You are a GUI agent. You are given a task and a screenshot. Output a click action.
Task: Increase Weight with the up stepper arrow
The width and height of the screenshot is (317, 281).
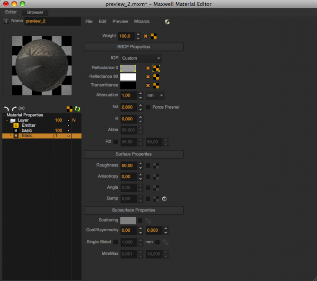tap(138, 34)
